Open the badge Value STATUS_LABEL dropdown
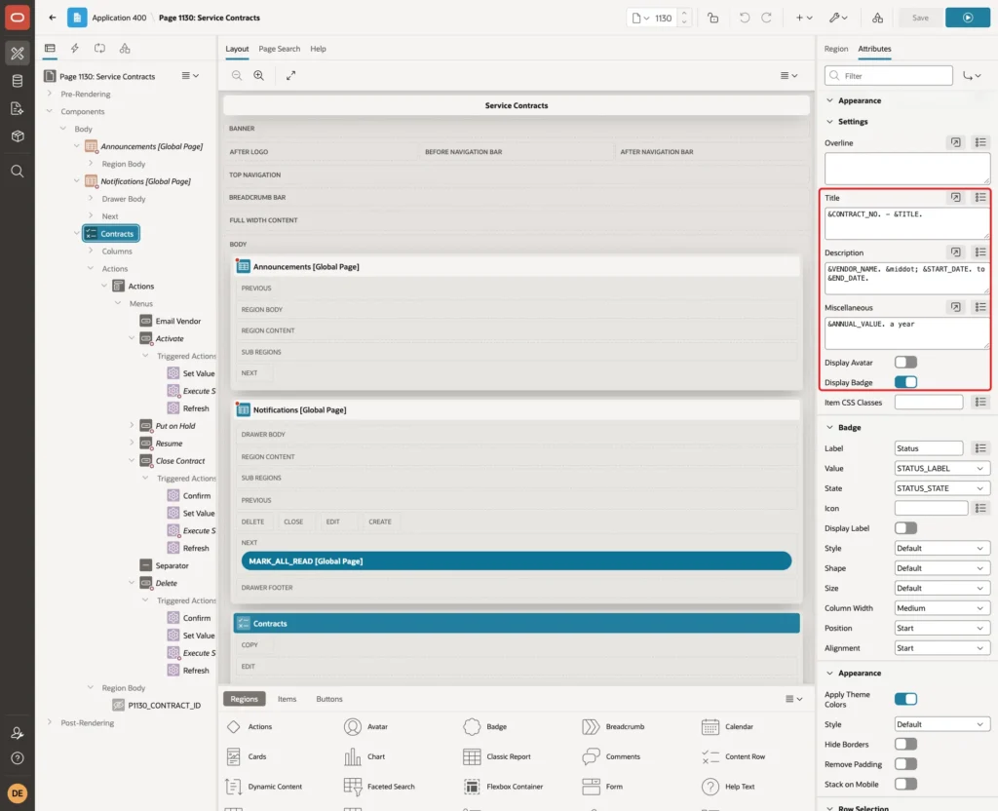Viewport: 998px width, 811px height. [942, 468]
